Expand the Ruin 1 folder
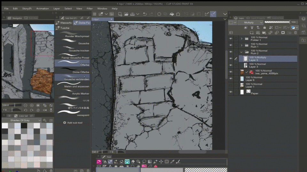 tap(241, 45)
